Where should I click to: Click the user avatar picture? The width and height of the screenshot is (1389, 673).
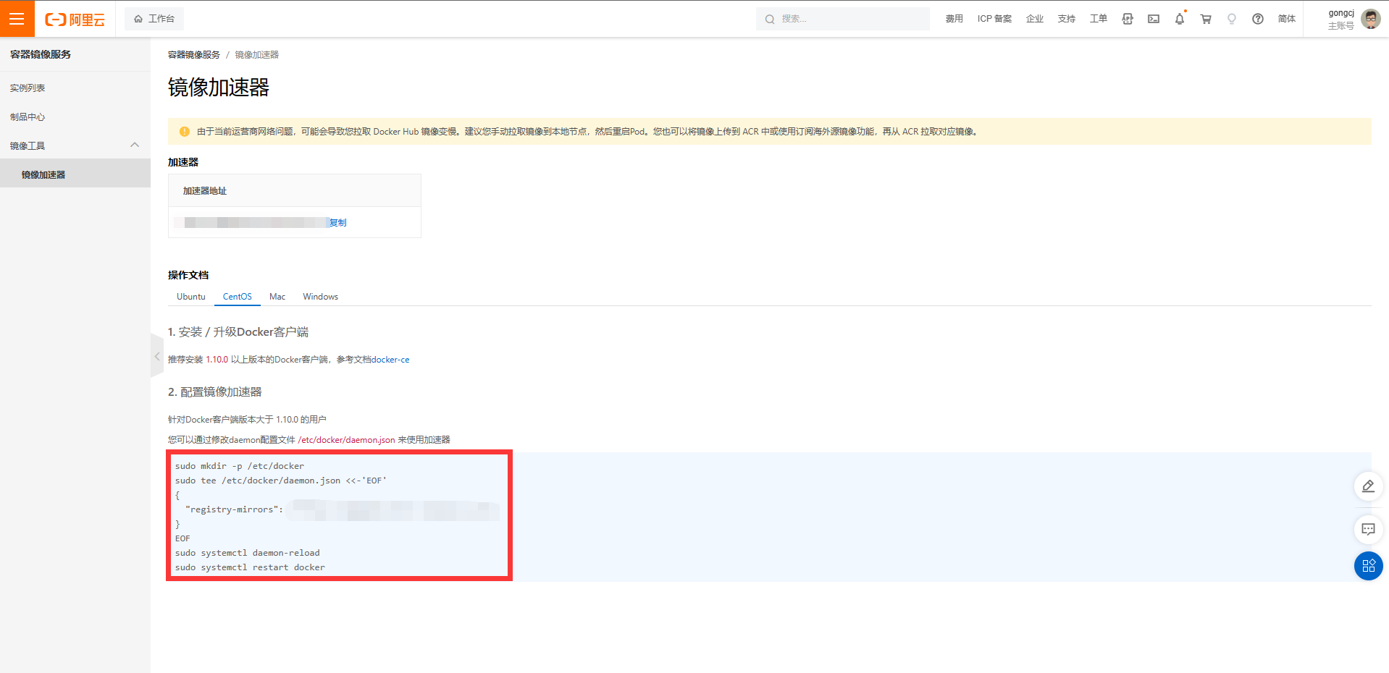point(1370,19)
